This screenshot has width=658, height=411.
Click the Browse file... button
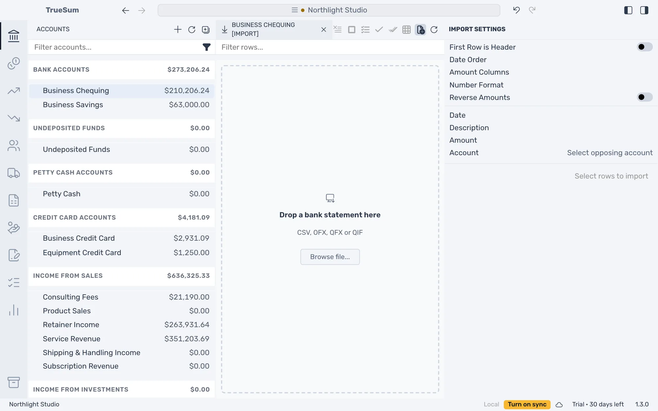(x=330, y=257)
